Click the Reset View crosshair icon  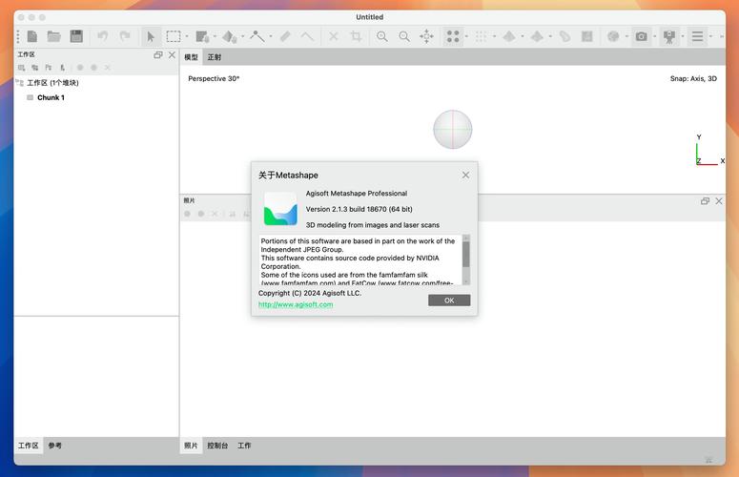(427, 36)
